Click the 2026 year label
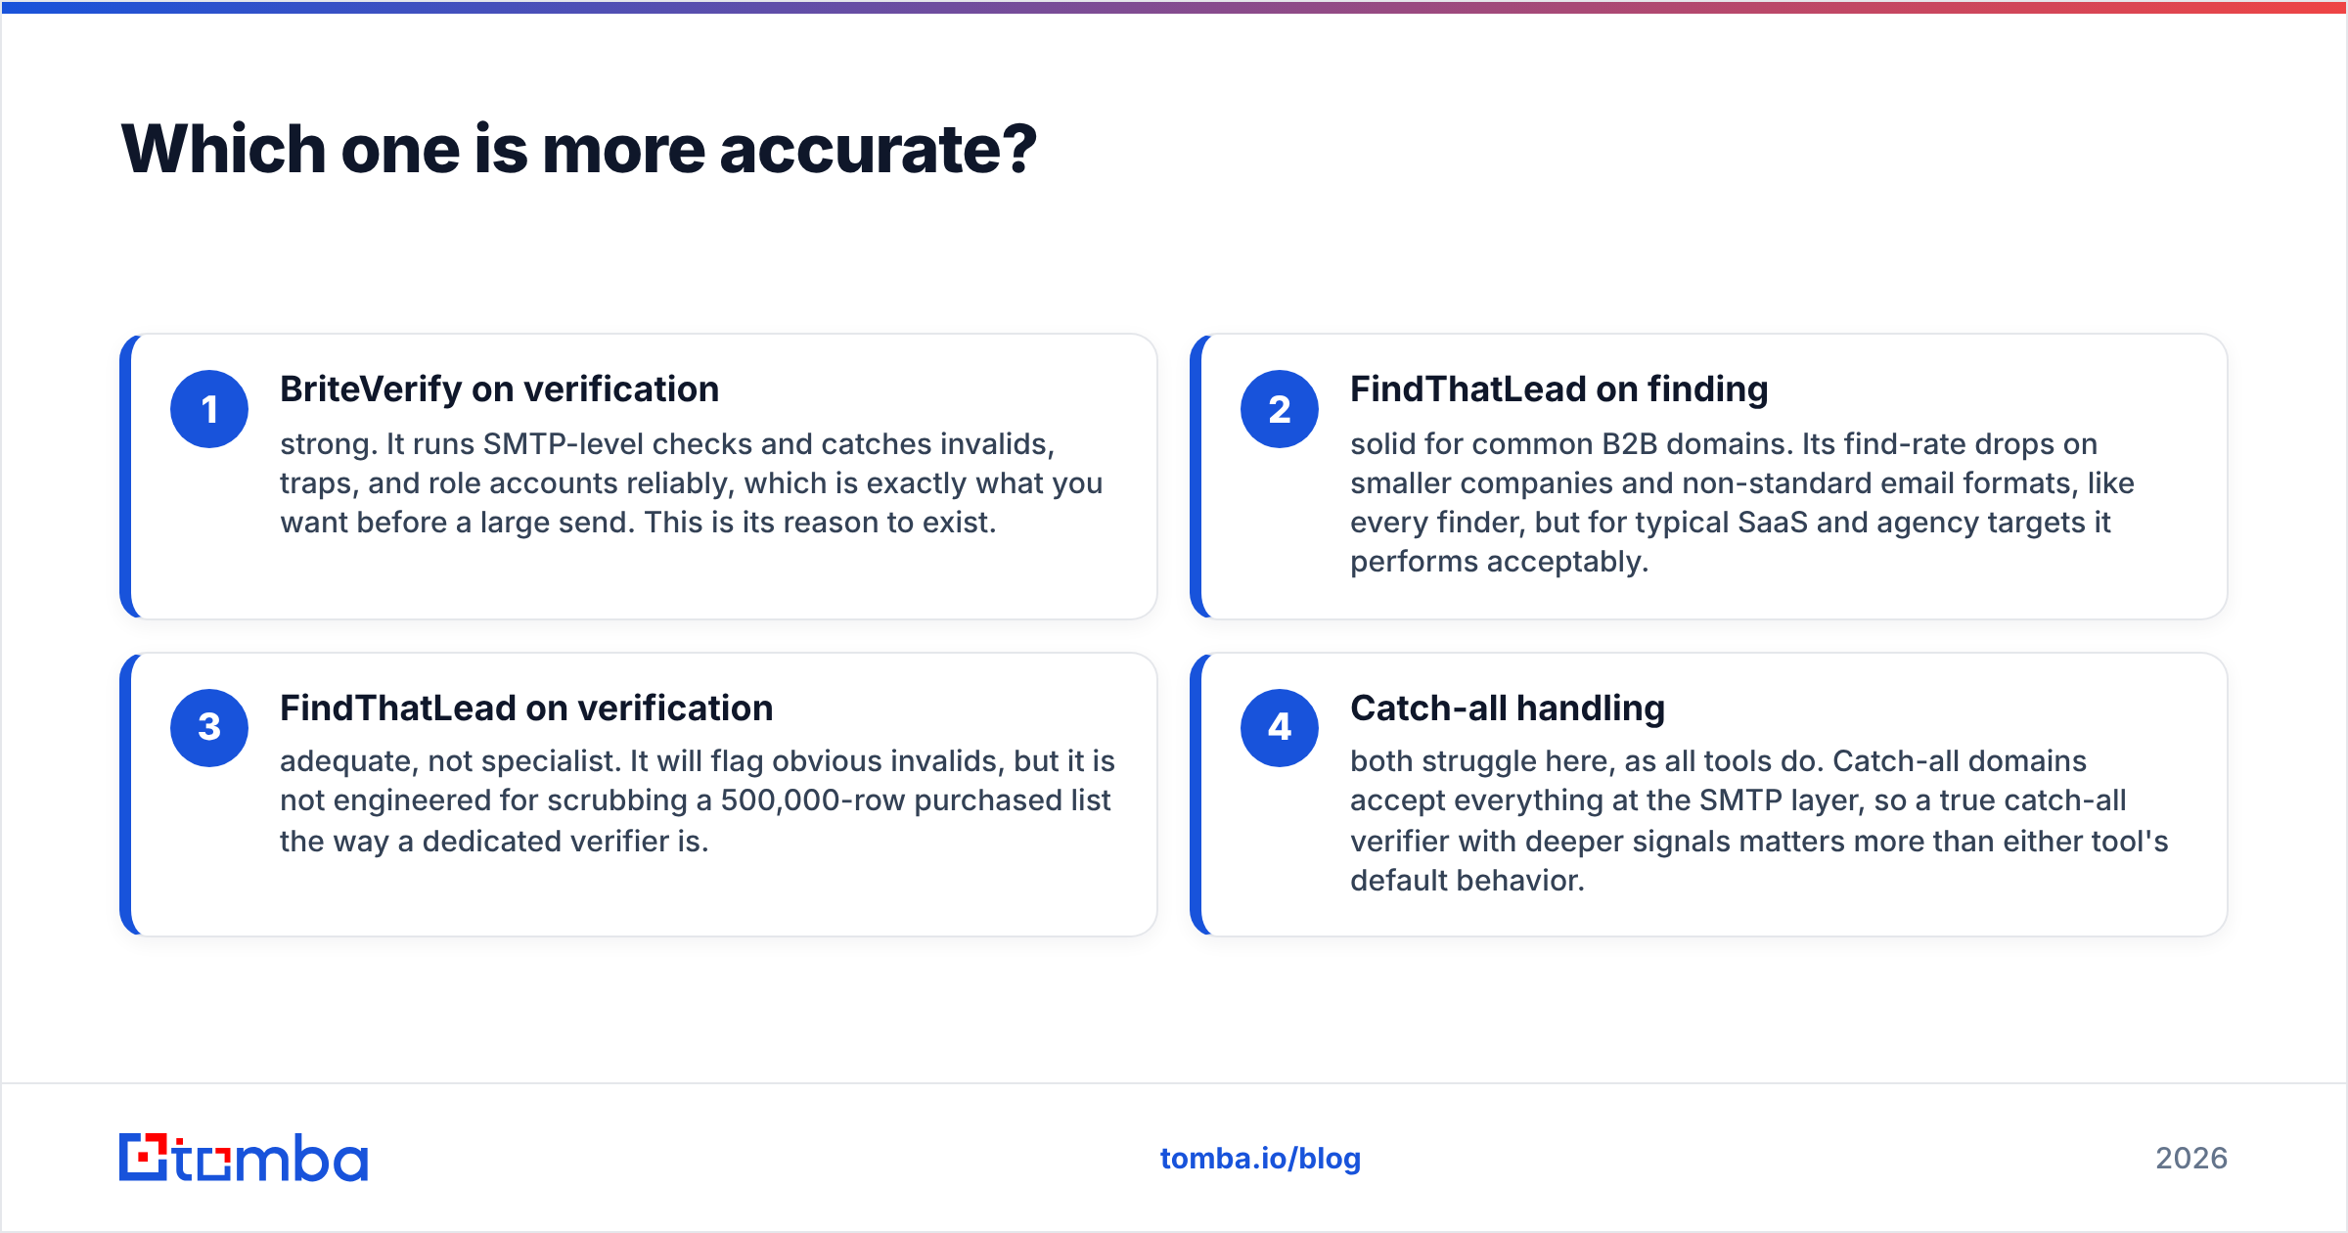The width and height of the screenshot is (2348, 1233). point(2191,1159)
